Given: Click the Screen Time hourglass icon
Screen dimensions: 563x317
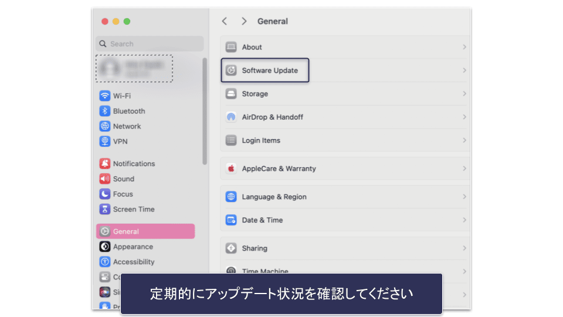Looking at the screenshot, I should (x=104, y=209).
